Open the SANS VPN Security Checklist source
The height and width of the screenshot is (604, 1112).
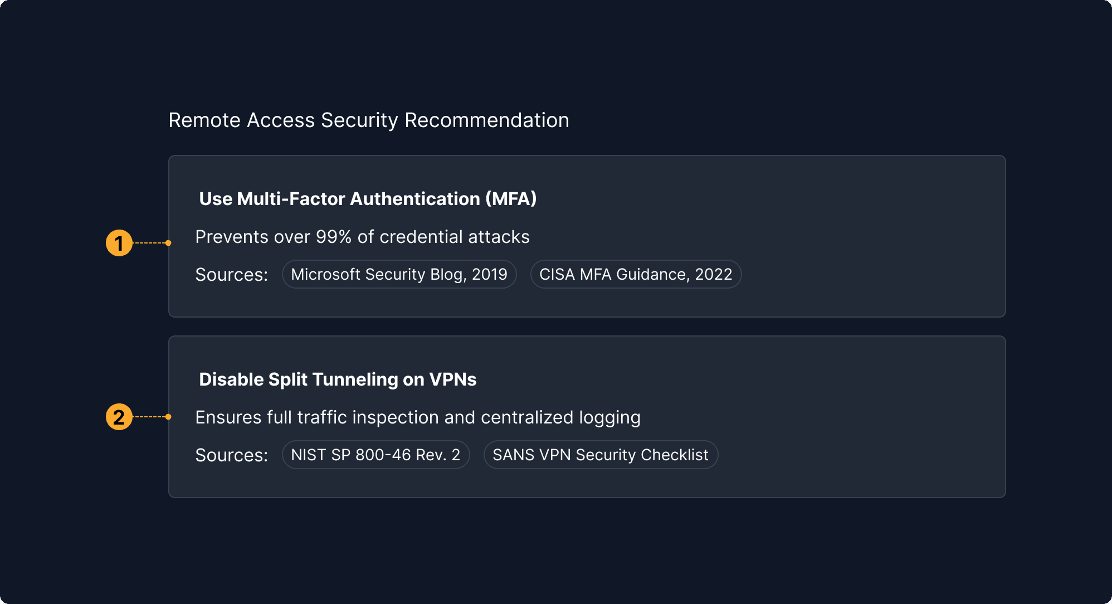[x=601, y=455]
